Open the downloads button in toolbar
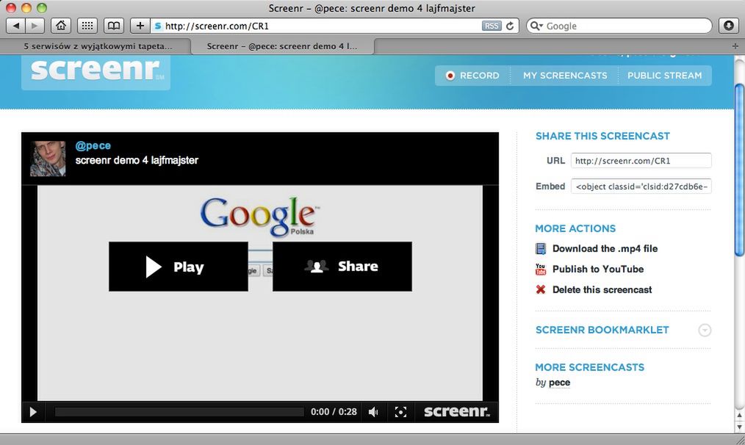Viewport: 745px width, 445px height. tap(728, 26)
